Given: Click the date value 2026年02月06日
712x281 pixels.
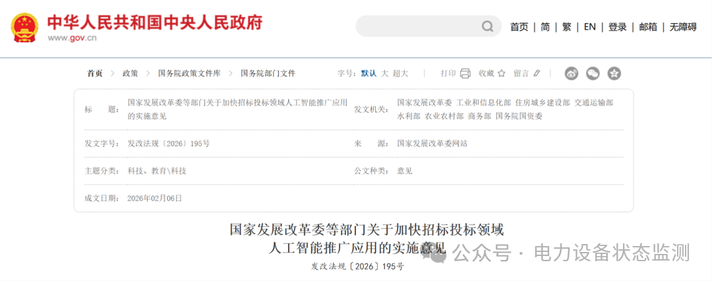Looking at the screenshot, I should point(154,199).
